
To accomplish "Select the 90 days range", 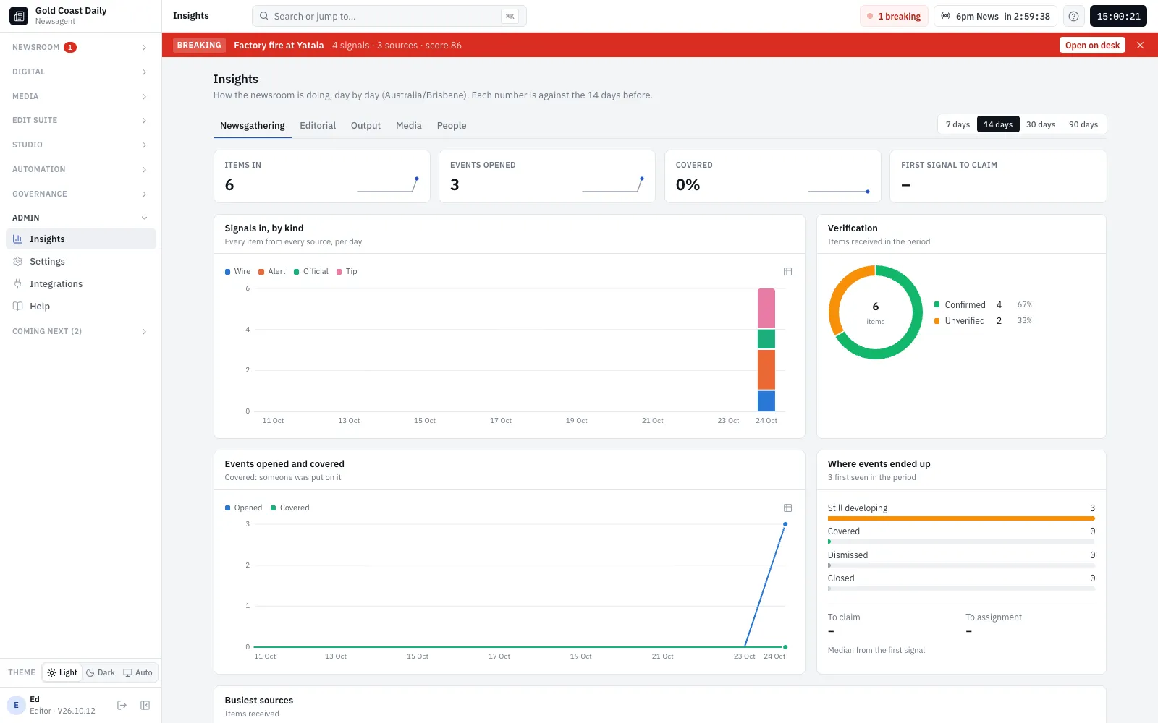I will 1083,124.
